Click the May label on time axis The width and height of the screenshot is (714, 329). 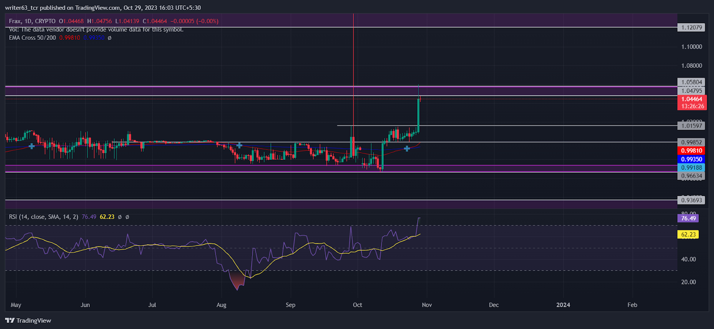[x=16, y=305]
